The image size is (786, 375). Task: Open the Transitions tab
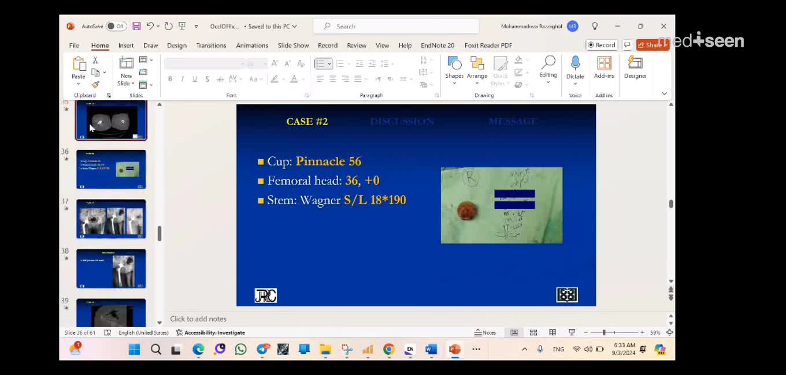[x=211, y=45]
